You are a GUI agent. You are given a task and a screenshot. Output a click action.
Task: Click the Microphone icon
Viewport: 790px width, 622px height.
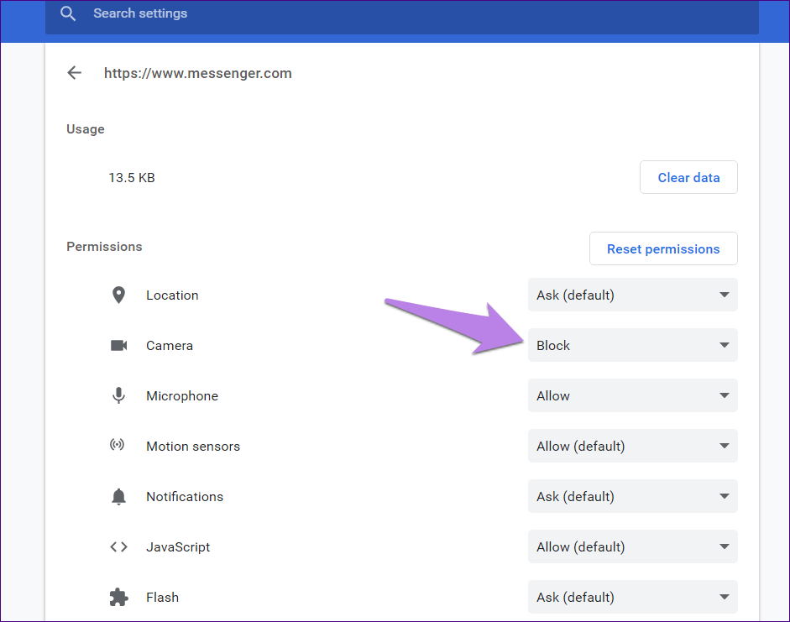click(118, 396)
